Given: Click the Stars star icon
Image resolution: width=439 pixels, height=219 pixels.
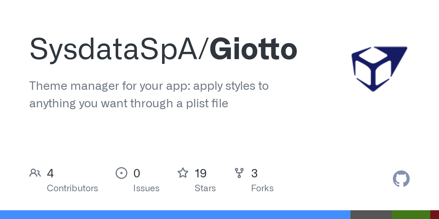Looking at the screenshot, I should click(183, 173).
